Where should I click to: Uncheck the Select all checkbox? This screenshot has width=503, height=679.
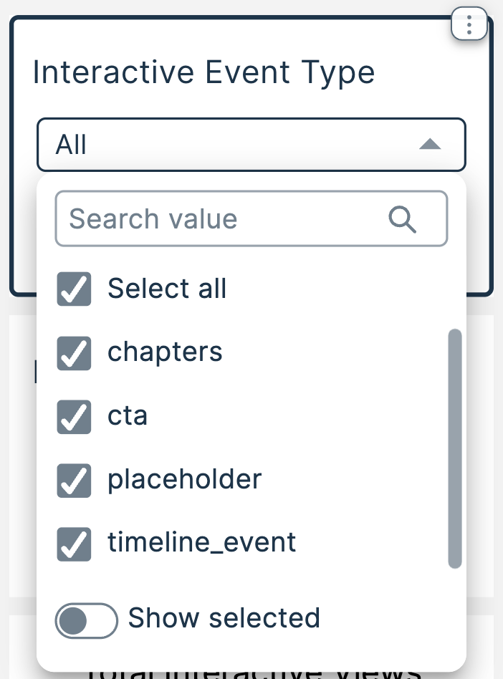click(x=74, y=289)
